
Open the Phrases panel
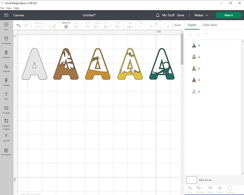[x=6, y=110]
